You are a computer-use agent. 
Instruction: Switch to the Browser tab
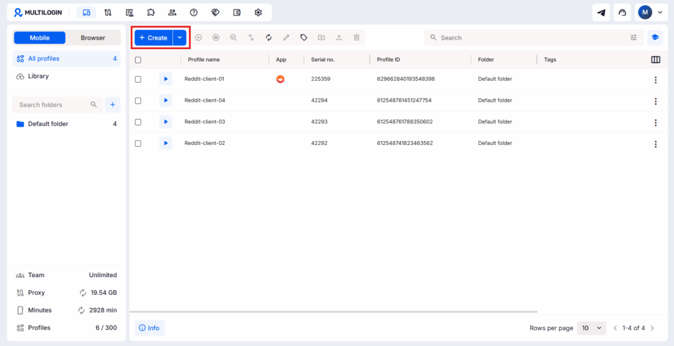click(93, 37)
